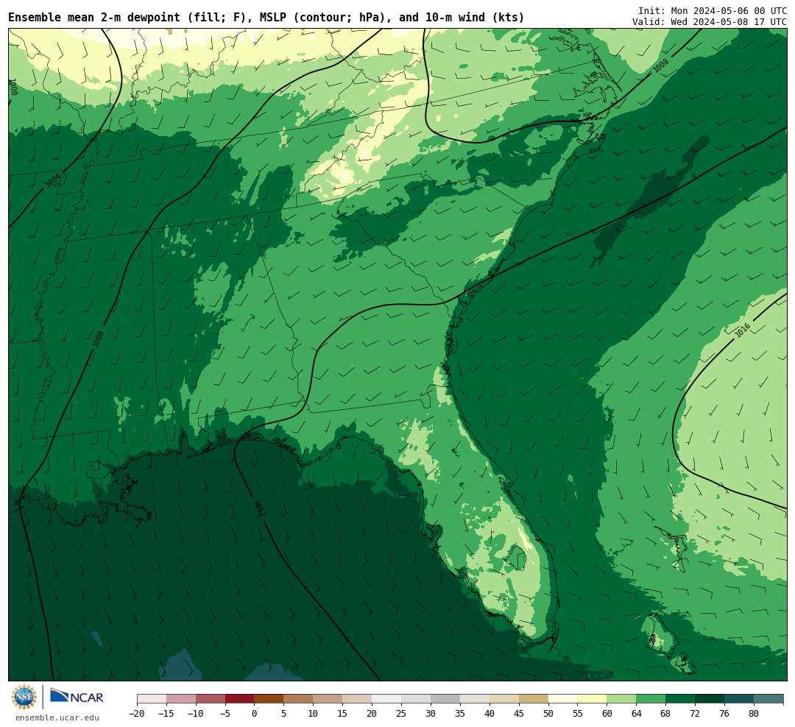Viewport: 795px width, 727px height.
Task: Click the 10 colorbar tick label
Action: click(313, 713)
